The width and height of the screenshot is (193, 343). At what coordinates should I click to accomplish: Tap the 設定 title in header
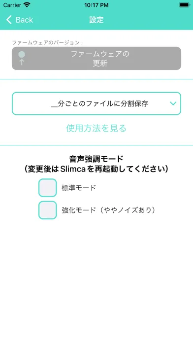(x=96, y=20)
